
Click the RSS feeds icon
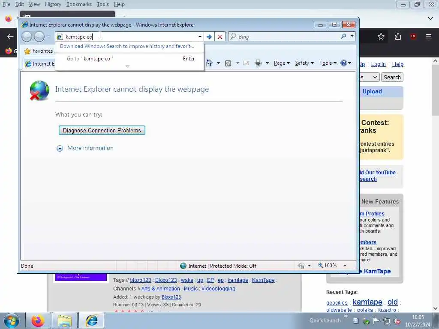[228, 63]
